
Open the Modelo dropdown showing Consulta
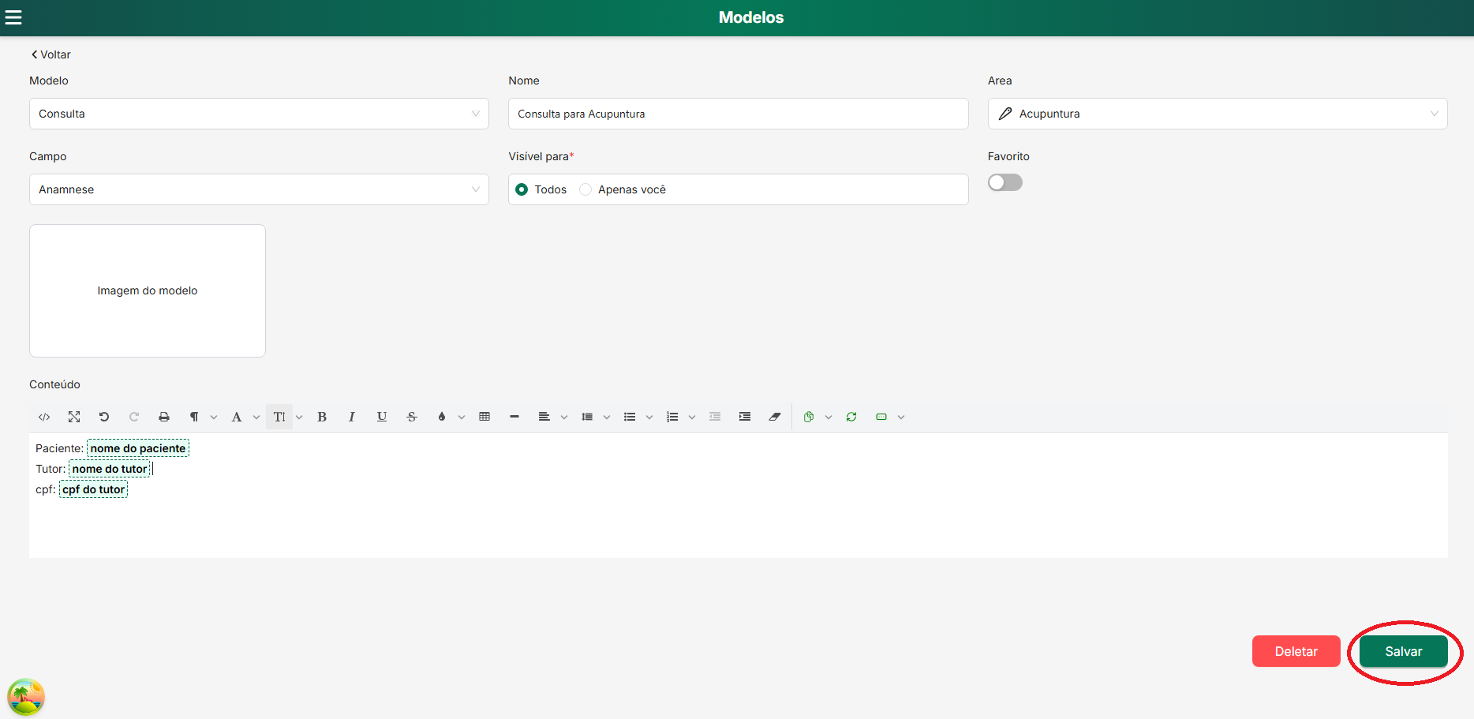coord(259,114)
